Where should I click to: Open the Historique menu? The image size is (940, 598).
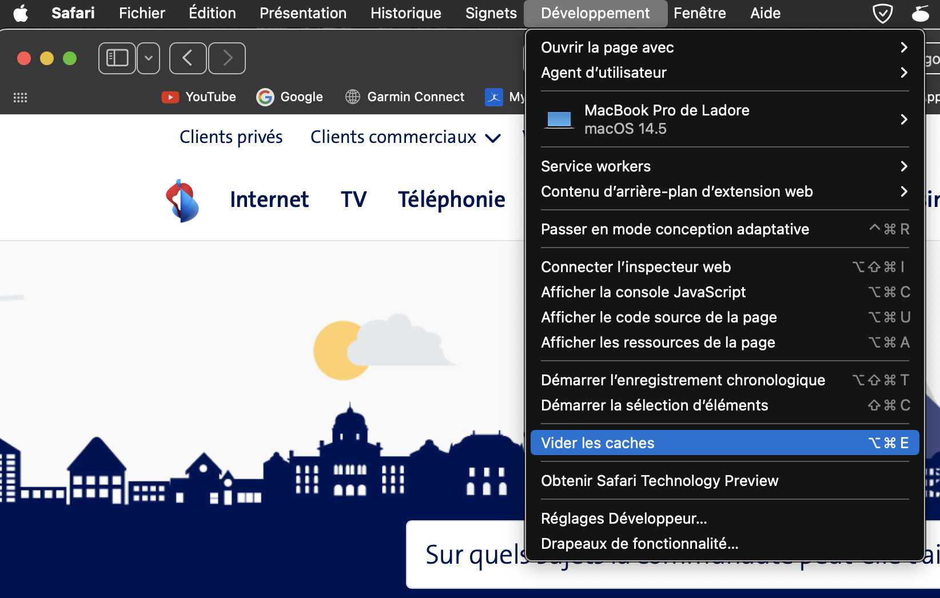point(405,13)
